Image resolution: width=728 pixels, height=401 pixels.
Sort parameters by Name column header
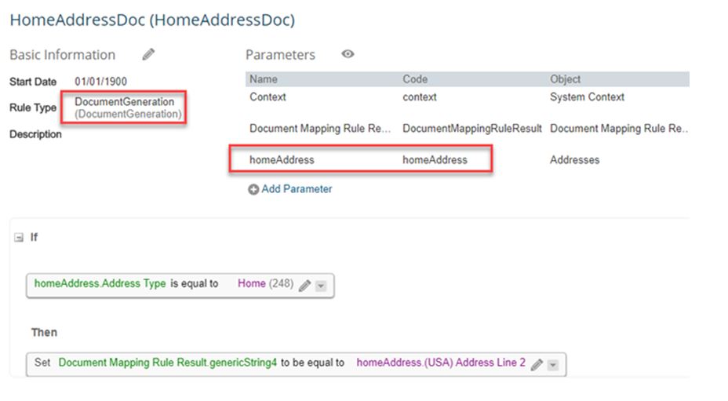264,79
